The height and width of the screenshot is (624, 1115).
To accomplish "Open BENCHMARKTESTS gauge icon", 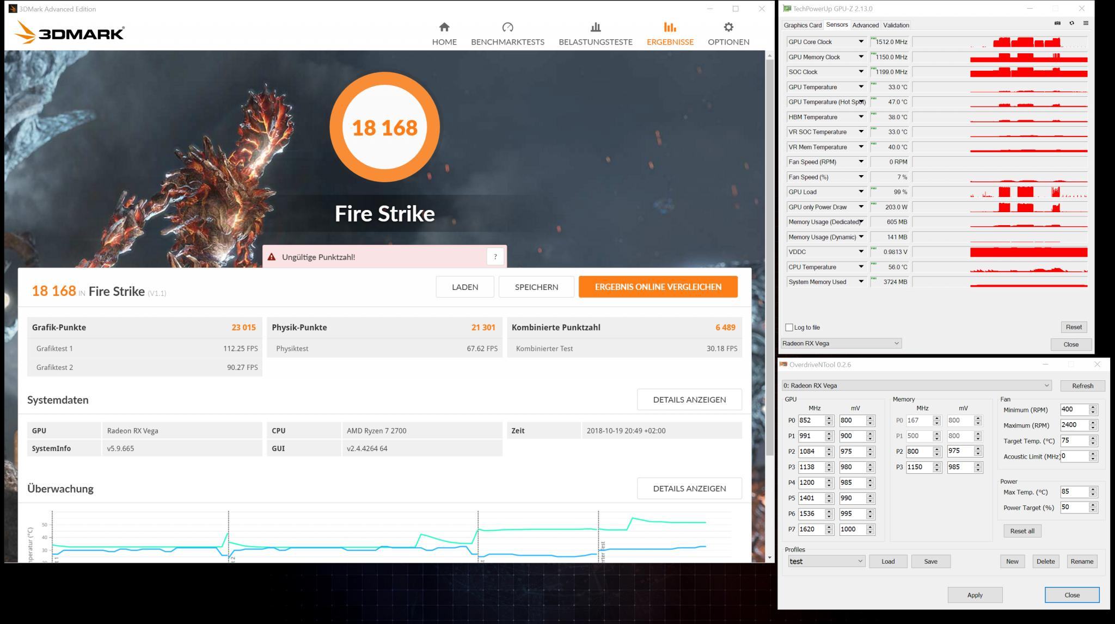I will coord(507,27).
